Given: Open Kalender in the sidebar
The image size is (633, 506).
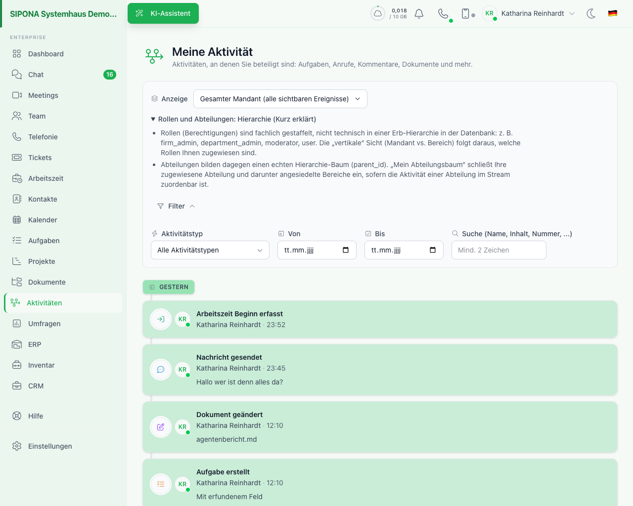Looking at the screenshot, I should pyautogui.click(x=63, y=220).
